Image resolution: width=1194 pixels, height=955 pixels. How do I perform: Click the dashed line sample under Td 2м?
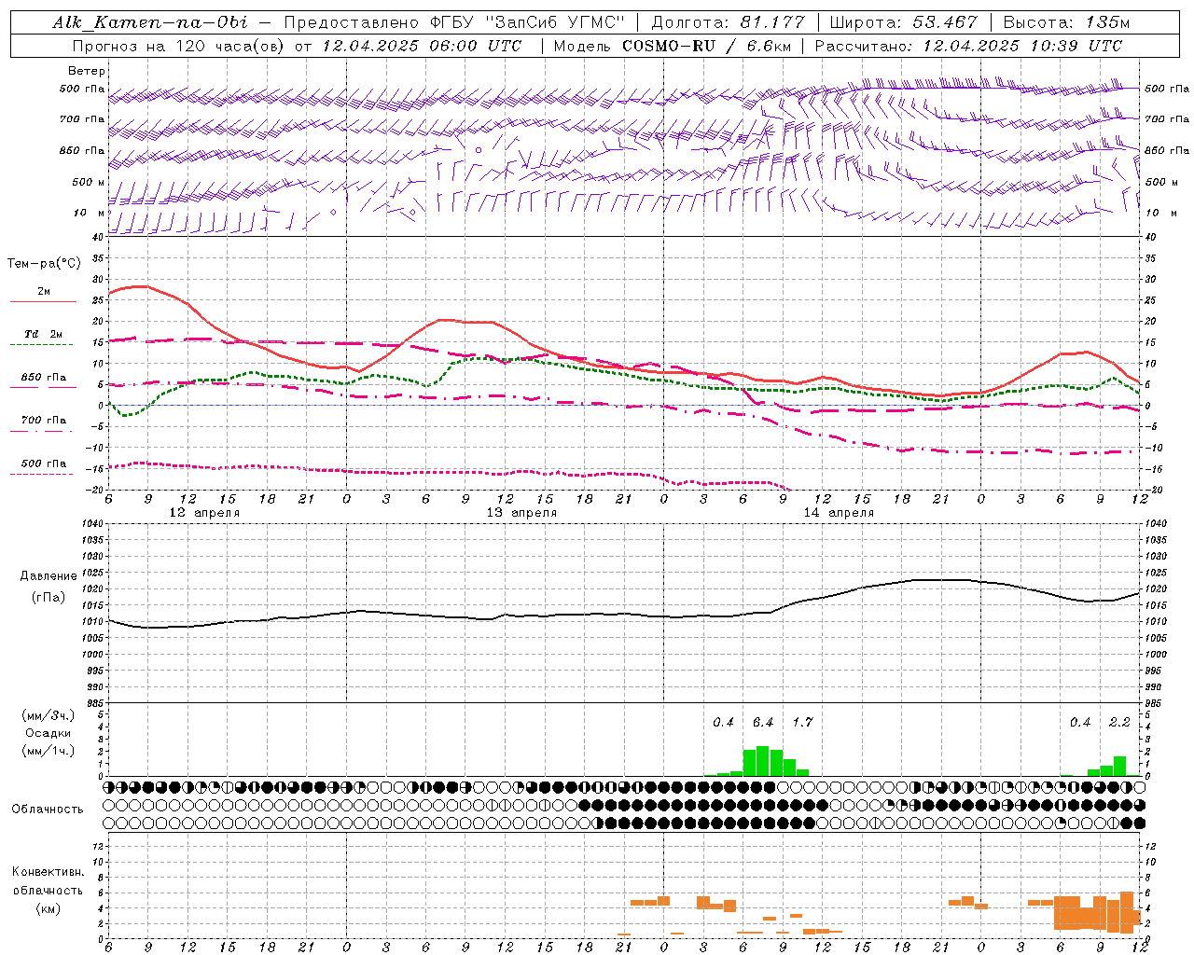point(43,344)
